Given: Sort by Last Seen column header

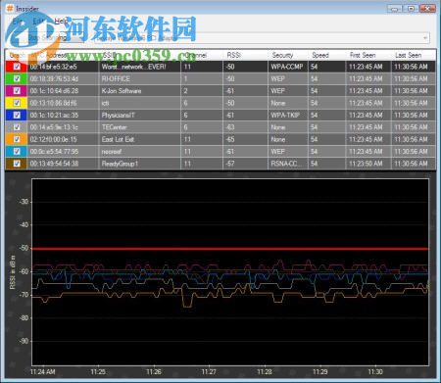Looking at the screenshot, I should [414, 55].
